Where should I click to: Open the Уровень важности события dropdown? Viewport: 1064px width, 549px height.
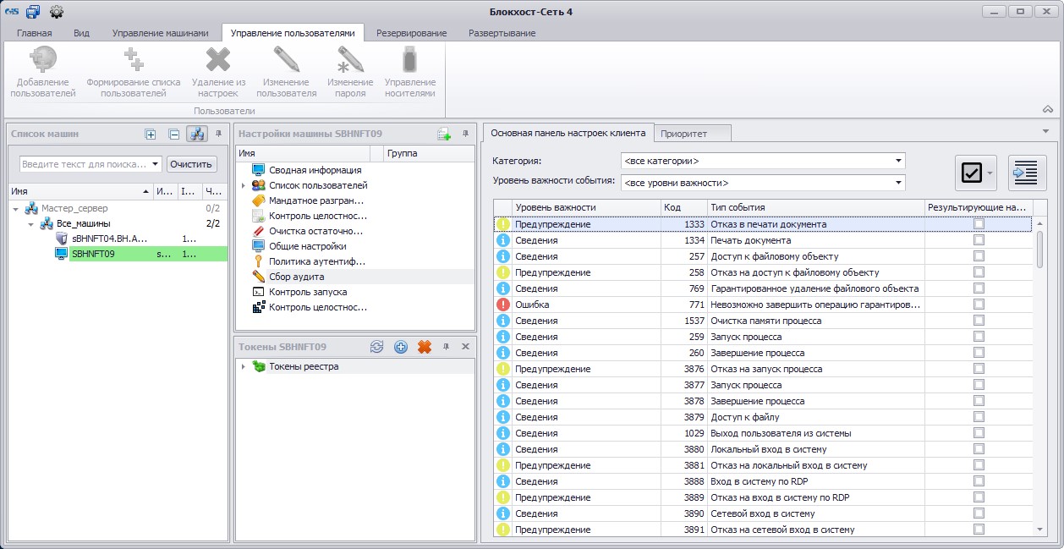(898, 183)
